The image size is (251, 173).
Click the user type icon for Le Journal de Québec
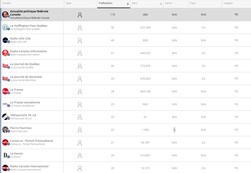(x=80, y=66)
